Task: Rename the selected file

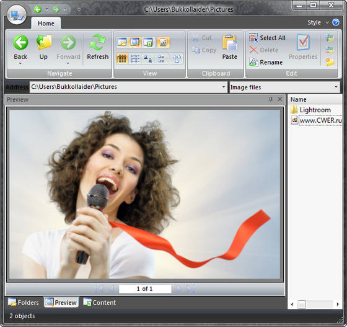Action: point(266,62)
